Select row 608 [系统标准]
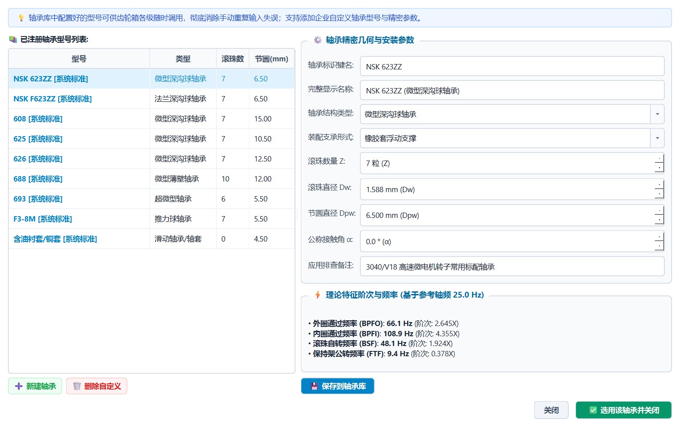This screenshot has height=427, width=680. (152, 119)
